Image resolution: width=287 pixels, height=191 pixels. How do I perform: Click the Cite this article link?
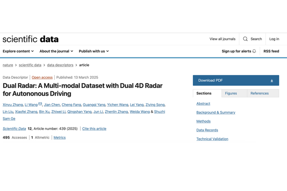(x=94, y=129)
